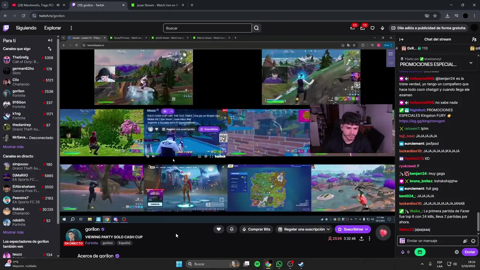The width and height of the screenshot is (480, 270).
Task: Open the celebration party popper icon in chat
Action: click(x=465, y=241)
